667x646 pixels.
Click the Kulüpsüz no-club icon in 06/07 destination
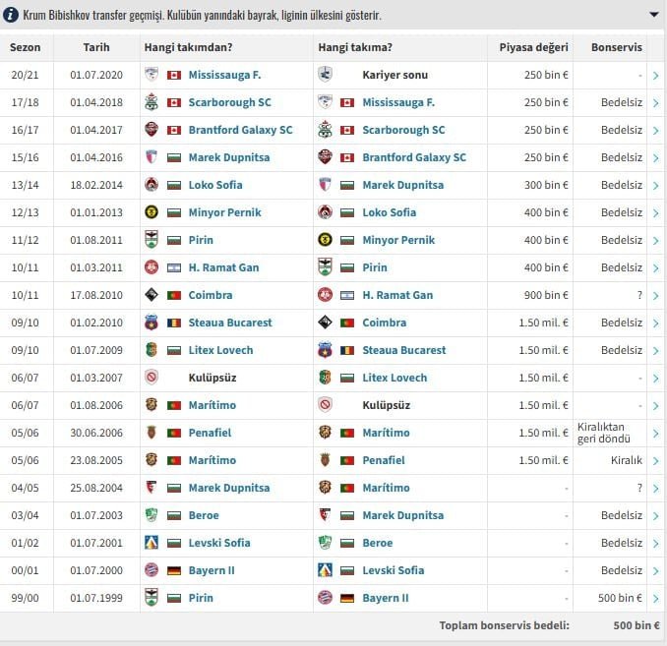pos(326,405)
